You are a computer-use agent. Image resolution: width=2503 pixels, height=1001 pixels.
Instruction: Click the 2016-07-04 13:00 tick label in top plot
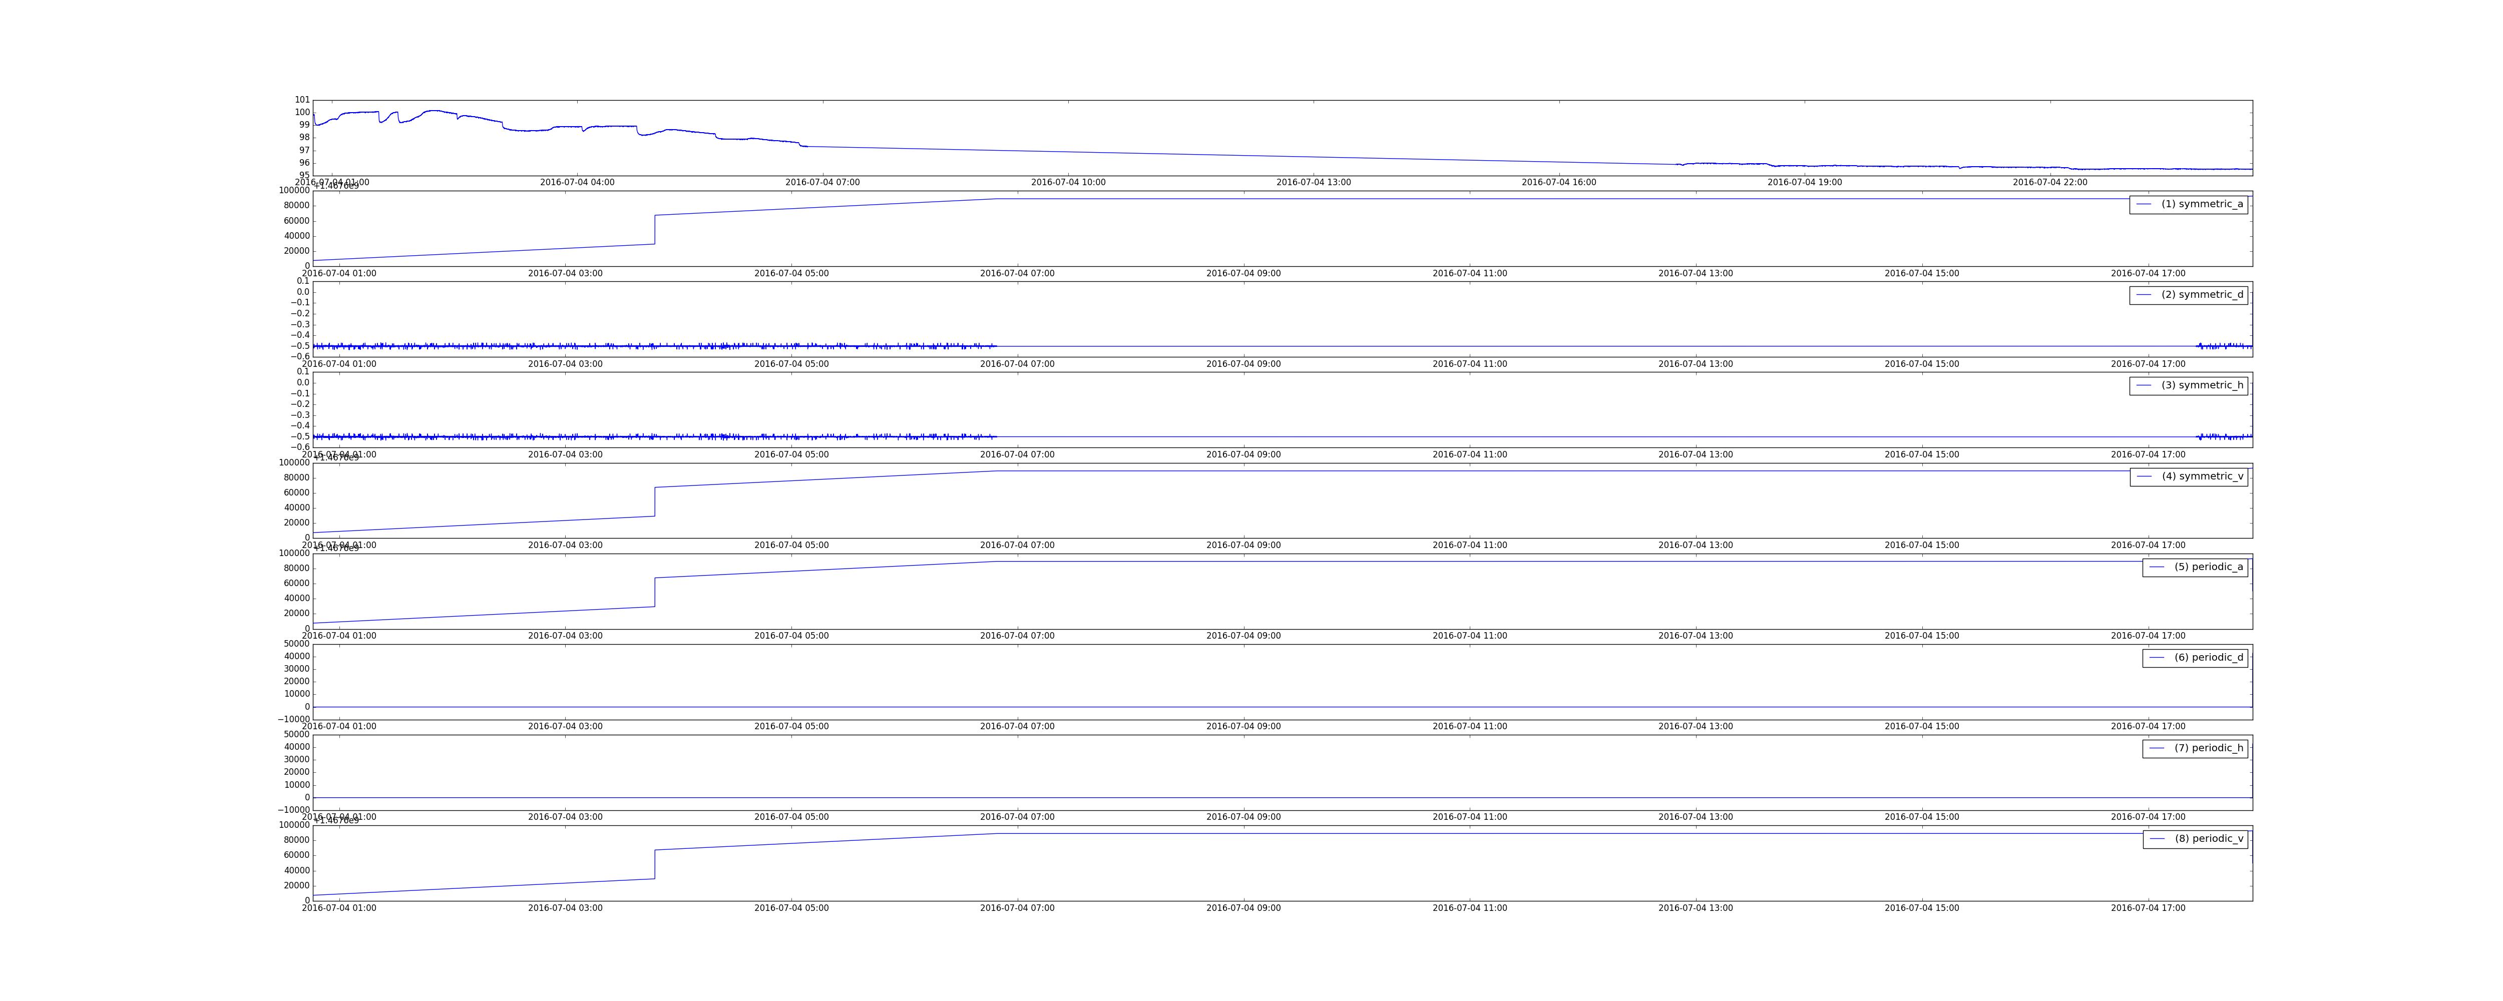[x=1313, y=183]
